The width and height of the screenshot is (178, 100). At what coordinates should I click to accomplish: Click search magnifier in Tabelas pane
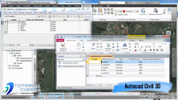tap(84, 59)
